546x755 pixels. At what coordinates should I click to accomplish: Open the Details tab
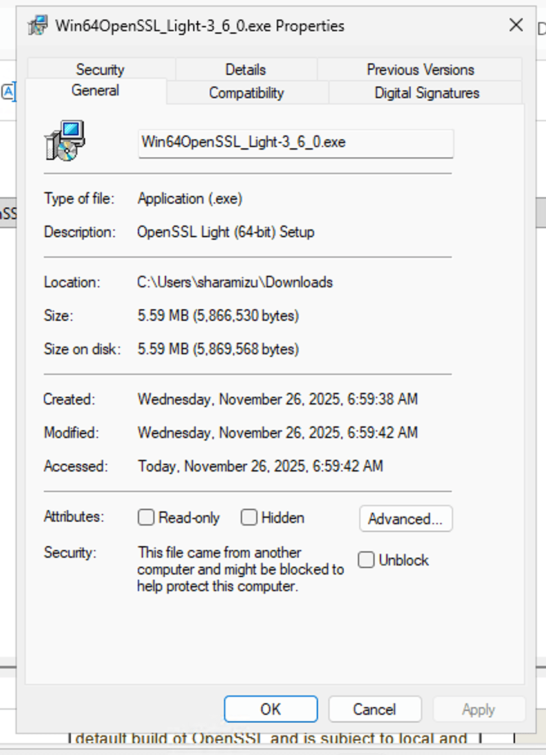tap(245, 70)
